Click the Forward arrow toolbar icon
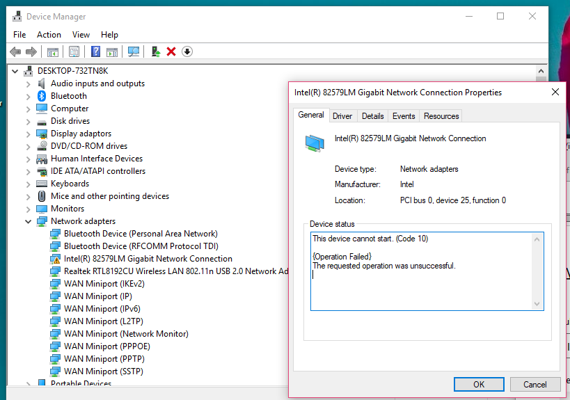Viewport: 570px width, 400px height. click(x=31, y=51)
